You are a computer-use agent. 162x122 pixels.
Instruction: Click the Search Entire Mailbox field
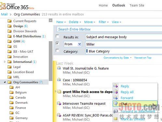pos(109,29)
